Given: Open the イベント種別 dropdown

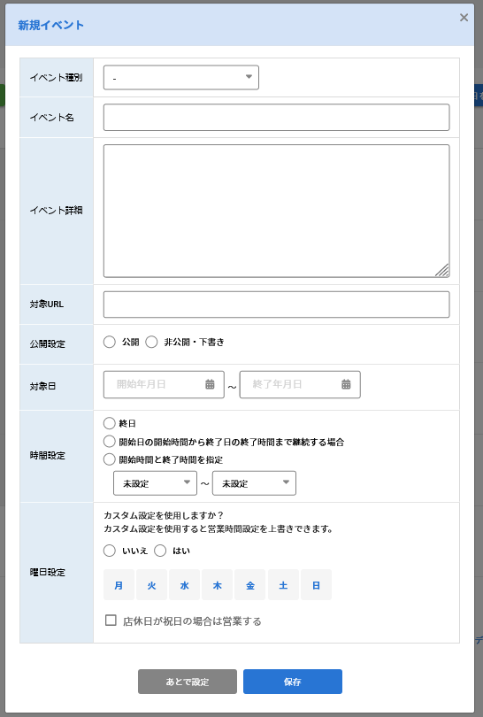Looking at the screenshot, I should pyautogui.click(x=181, y=78).
